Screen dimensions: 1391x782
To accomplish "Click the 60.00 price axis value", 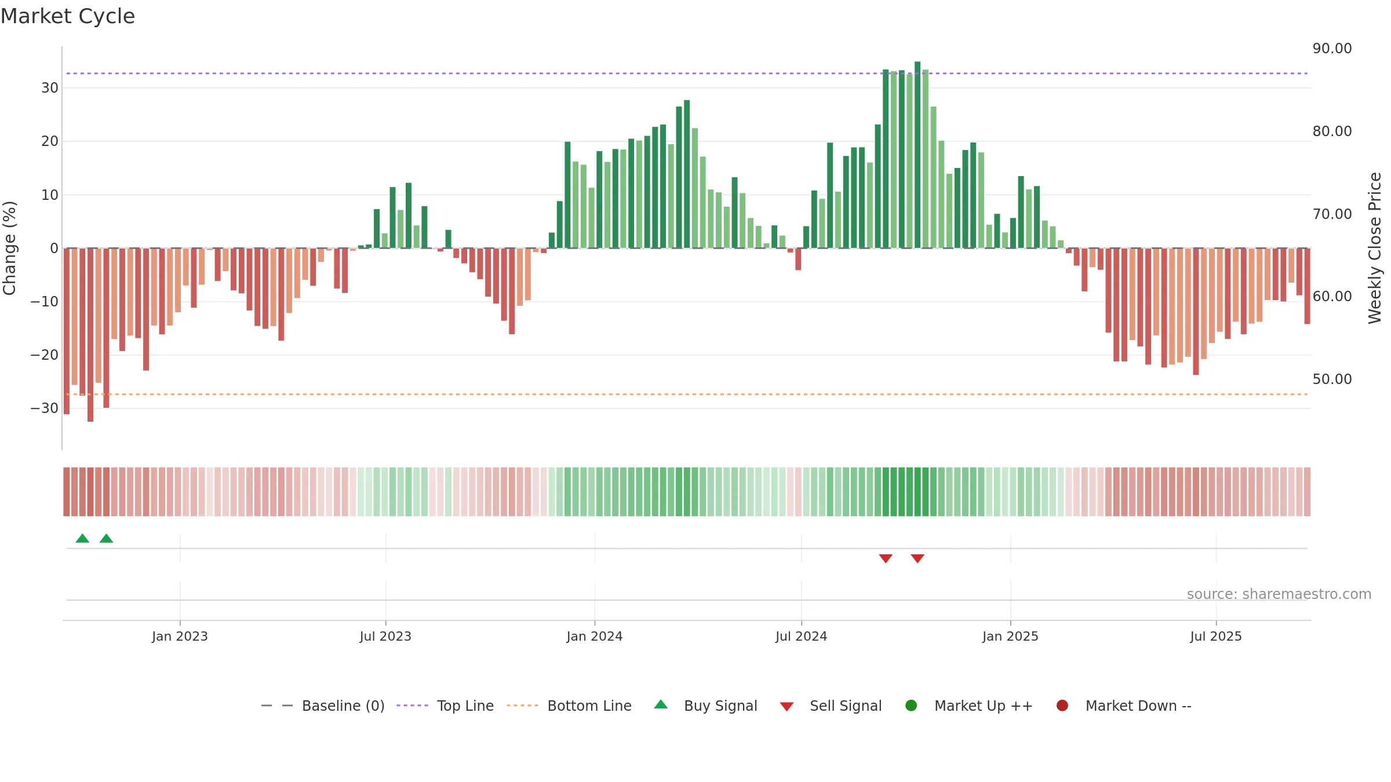I will pos(1332,297).
